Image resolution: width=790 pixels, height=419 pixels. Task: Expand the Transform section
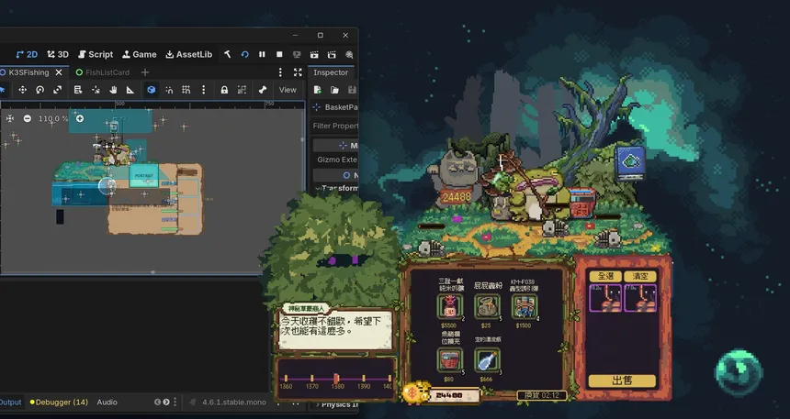[336, 188]
